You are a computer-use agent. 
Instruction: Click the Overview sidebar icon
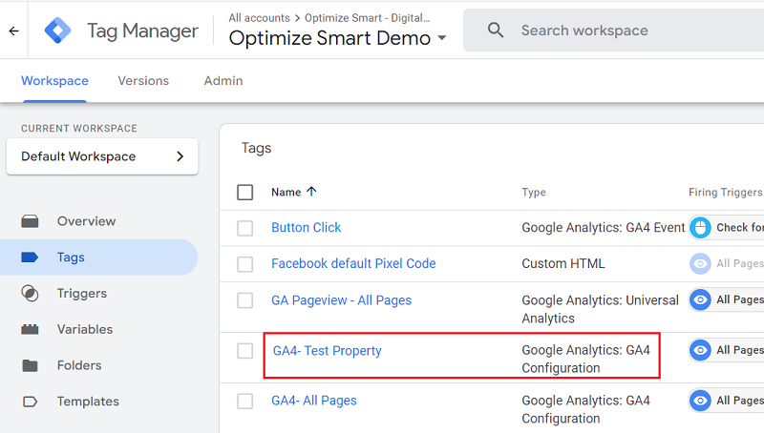click(x=30, y=221)
